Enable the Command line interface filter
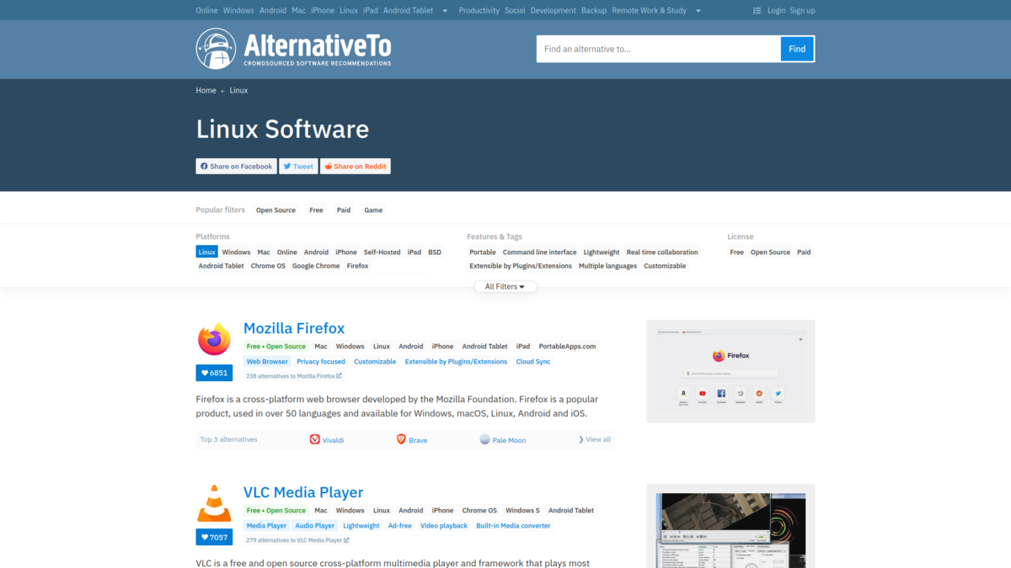 pyautogui.click(x=540, y=252)
